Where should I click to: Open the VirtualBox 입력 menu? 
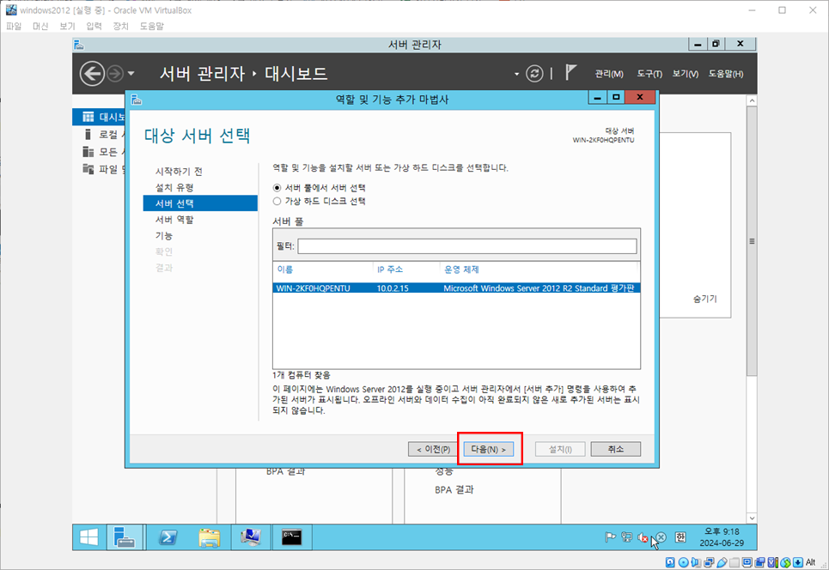(94, 26)
